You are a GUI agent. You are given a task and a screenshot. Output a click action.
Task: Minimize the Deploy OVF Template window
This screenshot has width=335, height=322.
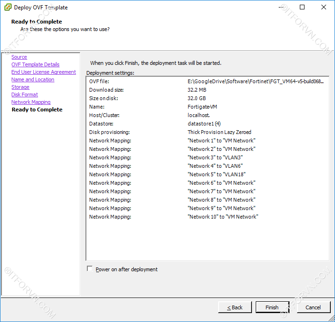281,7
